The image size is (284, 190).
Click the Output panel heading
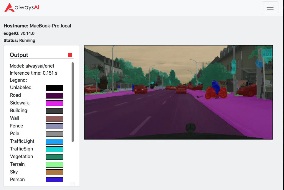click(19, 55)
